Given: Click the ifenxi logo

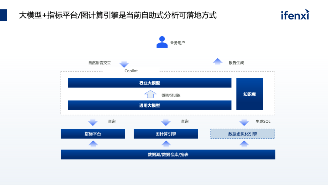Looking at the screenshot, I should 295,14.
